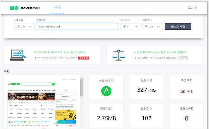Click the preview scrollbar up arrow
Image resolution: width=209 pixels, height=129 pixels.
[x=81, y=77]
